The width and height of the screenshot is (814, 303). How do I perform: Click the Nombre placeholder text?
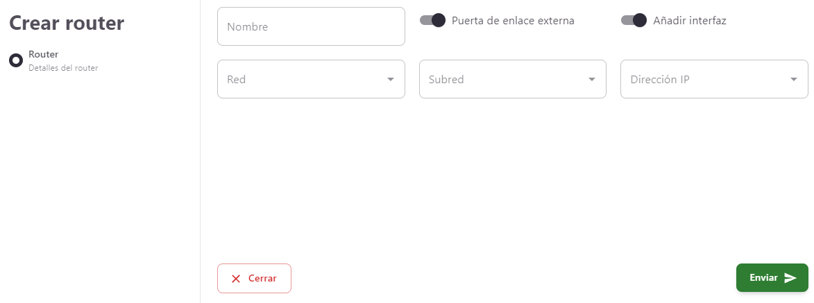pos(248,27)
